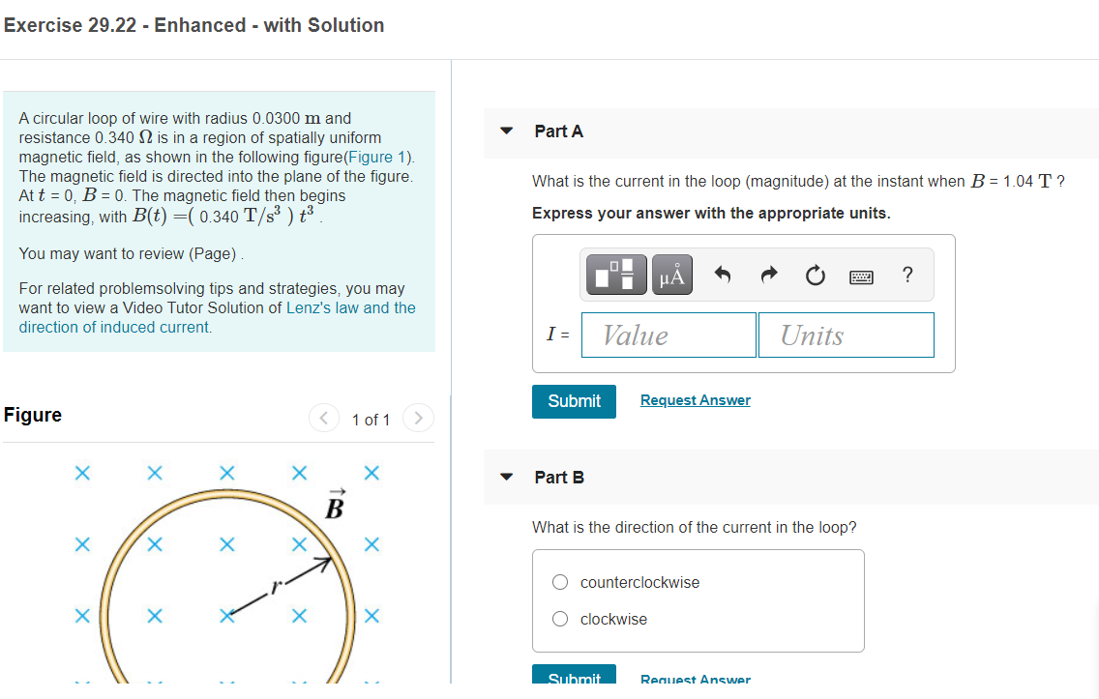The image size is (1099, 699).
Task: Open answer help via the question mark icon
Action: point(906,275)
